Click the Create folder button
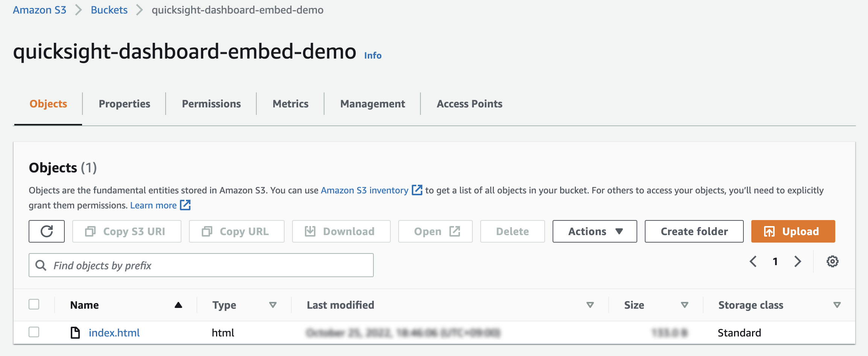The height and width of the screenshot is (356, 868). coord(694,231)
